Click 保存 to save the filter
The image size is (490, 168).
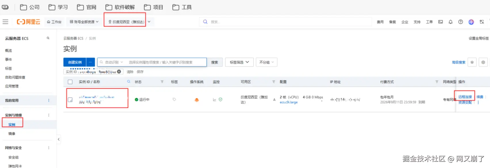[x=140, y=72]
